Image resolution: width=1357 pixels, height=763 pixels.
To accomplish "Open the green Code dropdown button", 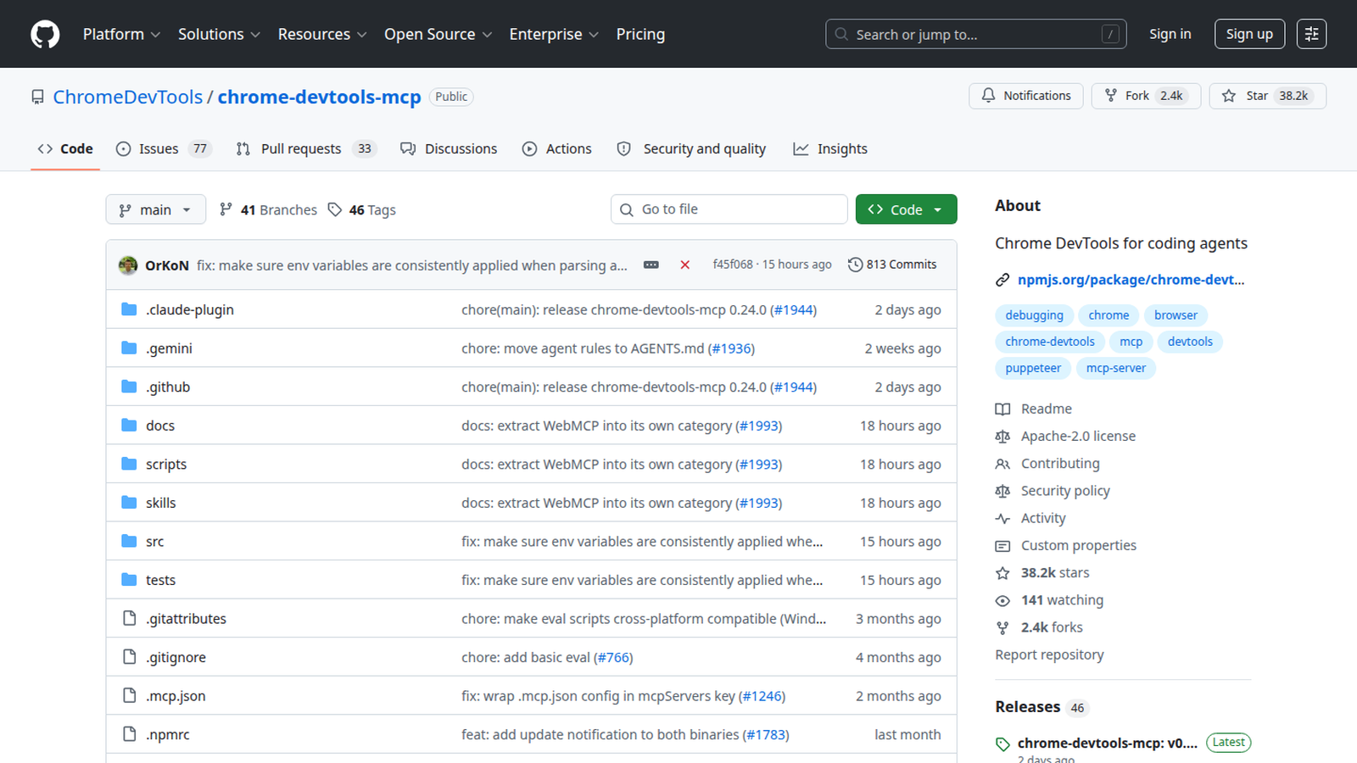I will coord(906,209).
